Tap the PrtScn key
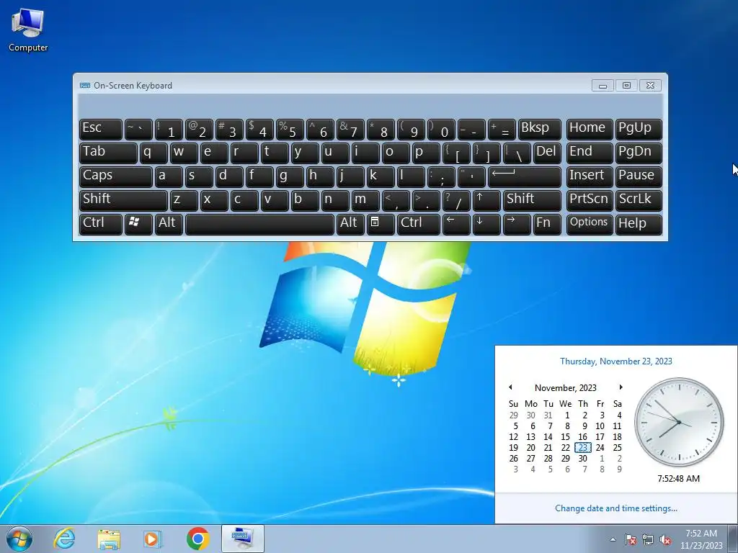Screen dimensions: 738x553 [x=590, y=200]
